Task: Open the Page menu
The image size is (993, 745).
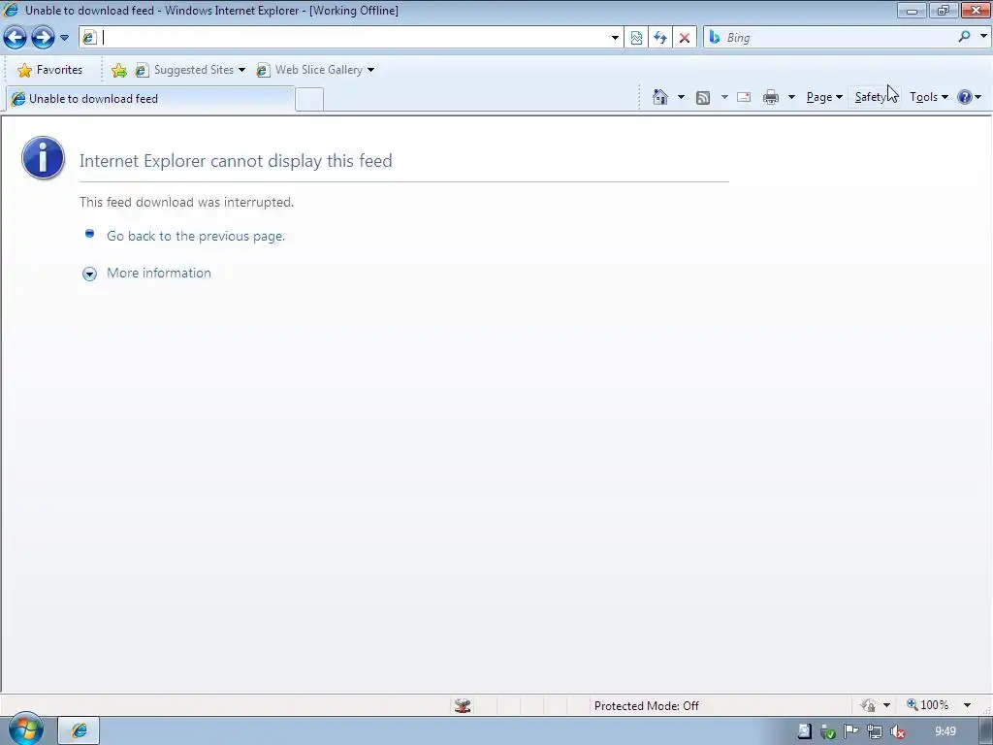Action: (824, 97)
